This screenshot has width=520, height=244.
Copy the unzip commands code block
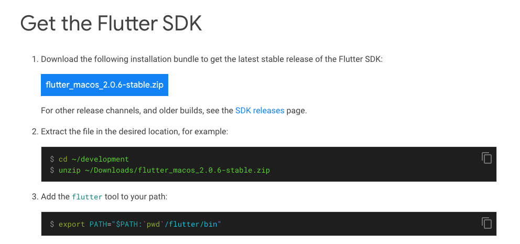[x=486, y=158]
